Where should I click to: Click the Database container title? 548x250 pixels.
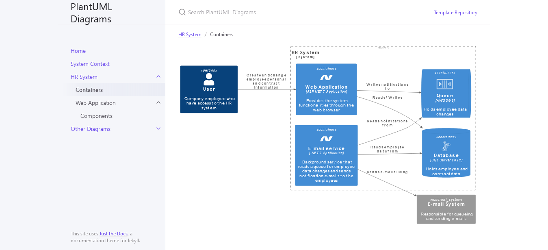coord(446,156)
